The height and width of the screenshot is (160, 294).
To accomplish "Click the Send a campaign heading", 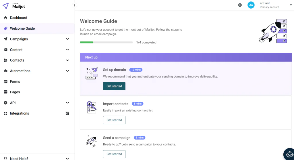I will pyautogui.click(x=117, y=138).
